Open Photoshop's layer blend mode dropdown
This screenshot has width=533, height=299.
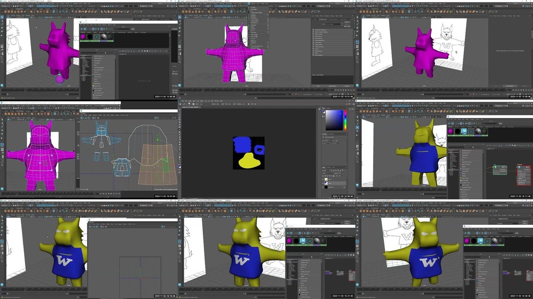point(328,173)
